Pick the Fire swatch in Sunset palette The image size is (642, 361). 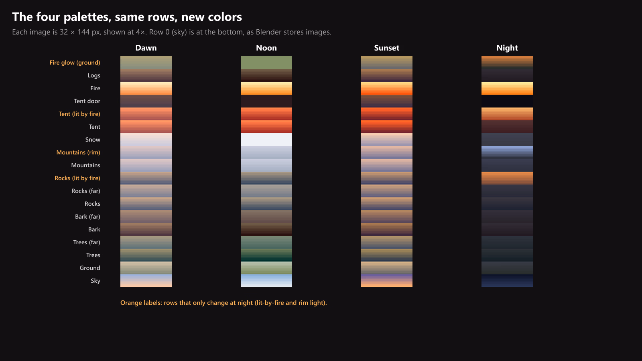(387, 88)
